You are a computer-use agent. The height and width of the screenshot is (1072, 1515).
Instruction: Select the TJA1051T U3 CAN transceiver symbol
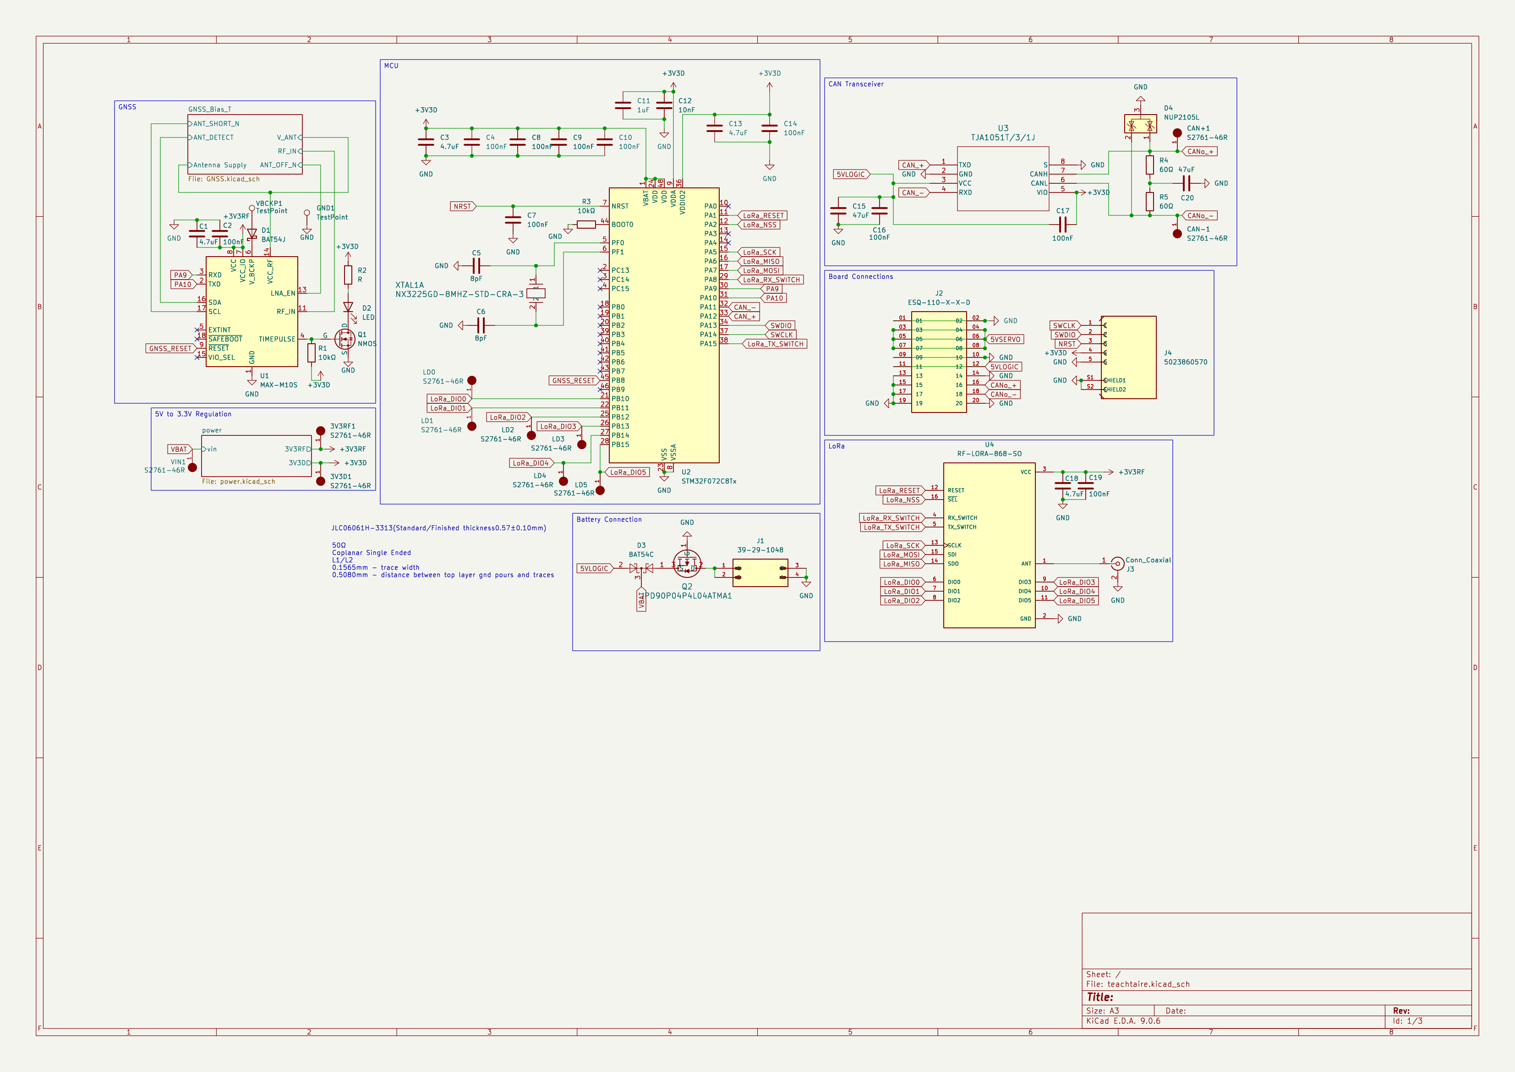pos(1003,179)
